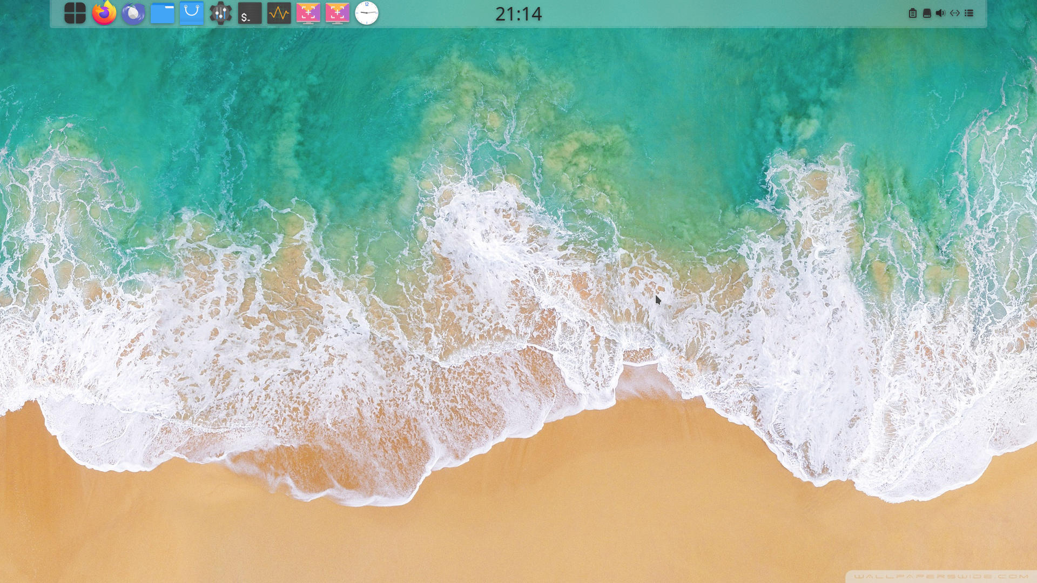Launch Firefox from the dock
The width and height of the screenshot is (1037, 583).
coord(104,13)
